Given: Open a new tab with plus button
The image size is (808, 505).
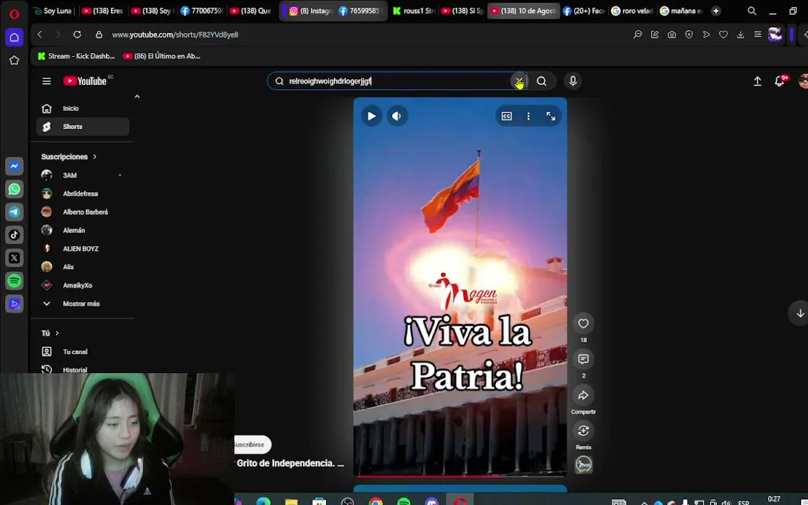Looking at the screenshot, I should (715, 11).
